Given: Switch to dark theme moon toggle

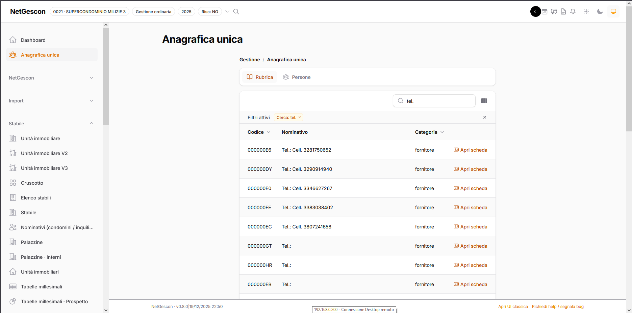Looking at the screenshot, I should click(600, 11).
